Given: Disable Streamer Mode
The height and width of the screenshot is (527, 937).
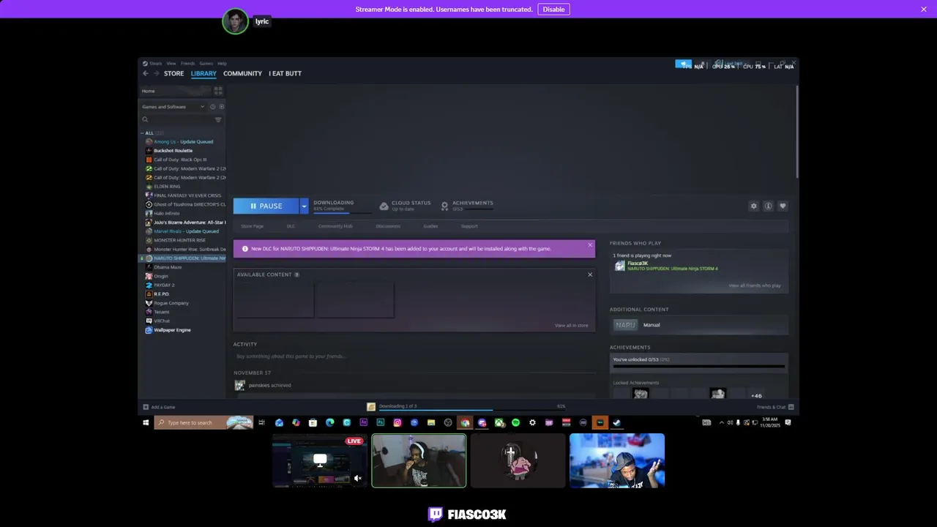Looking at the screenshot, I should click(553, 10).
